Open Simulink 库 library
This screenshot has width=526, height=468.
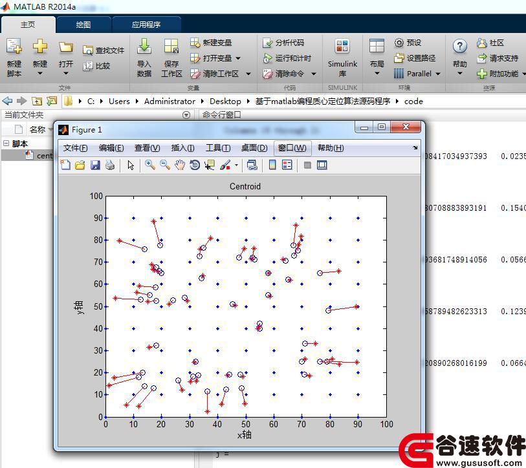coord(342,57)
